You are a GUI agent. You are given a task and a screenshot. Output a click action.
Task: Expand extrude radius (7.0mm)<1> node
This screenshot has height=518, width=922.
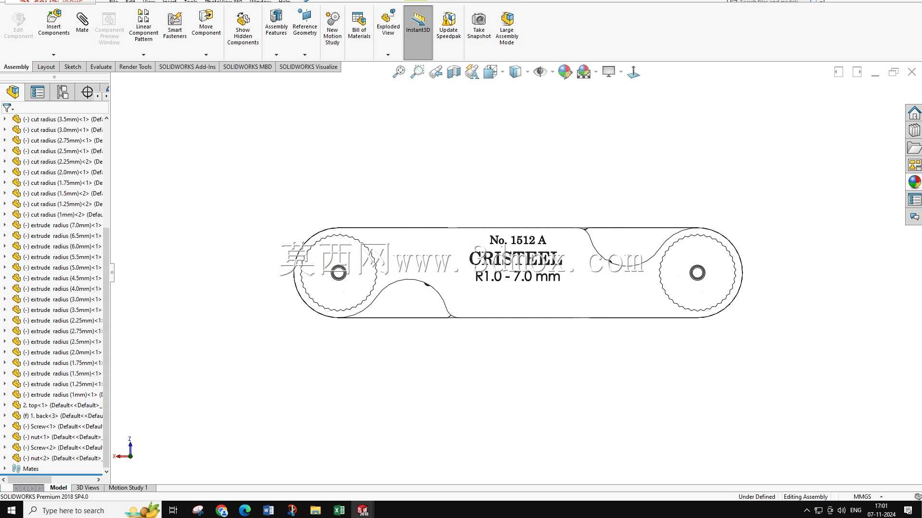[5, 225]
